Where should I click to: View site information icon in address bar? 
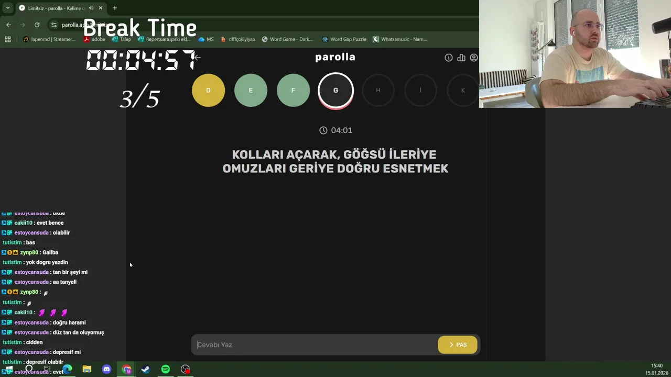pos(53,25)
